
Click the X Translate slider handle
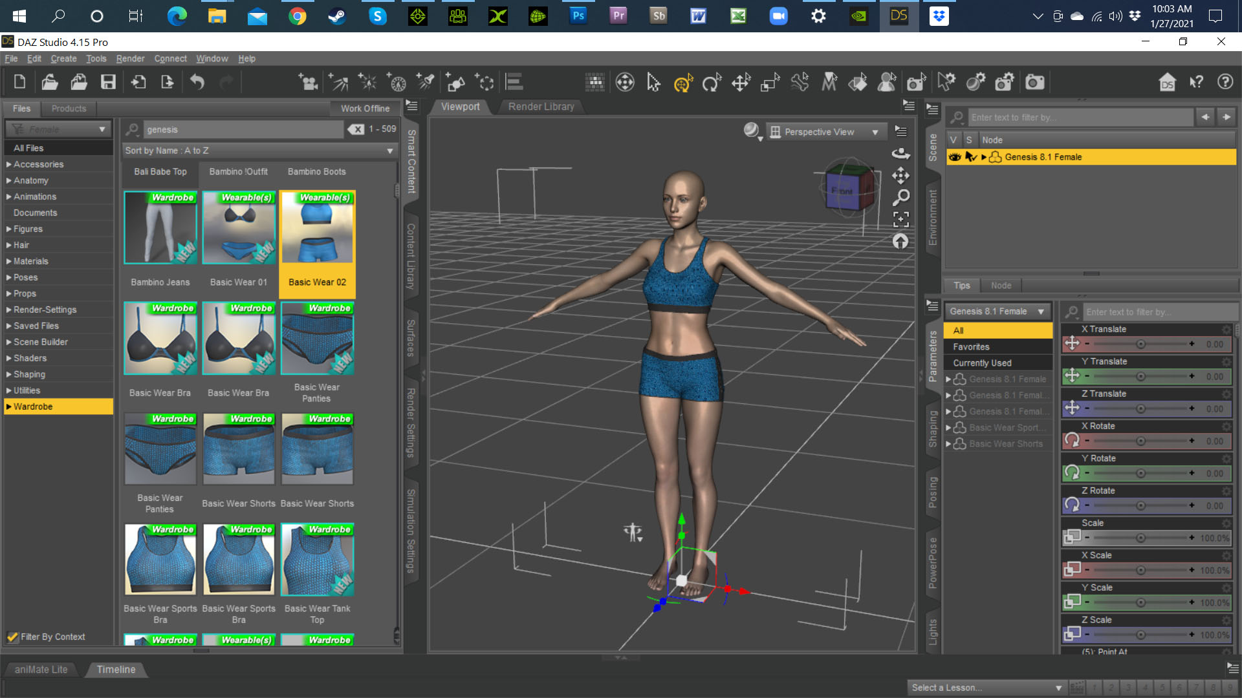(1140, 344)
